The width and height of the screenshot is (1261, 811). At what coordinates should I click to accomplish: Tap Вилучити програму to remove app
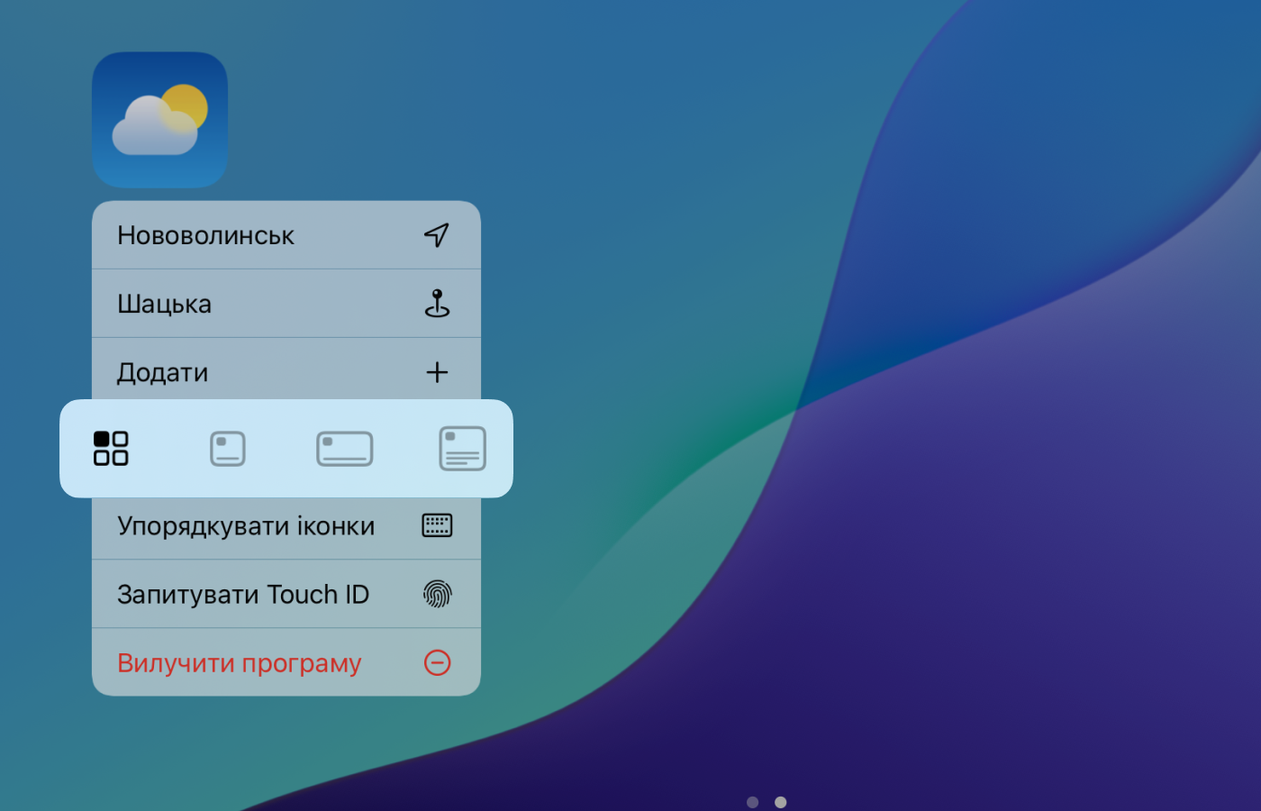click(x=286, y=662)
